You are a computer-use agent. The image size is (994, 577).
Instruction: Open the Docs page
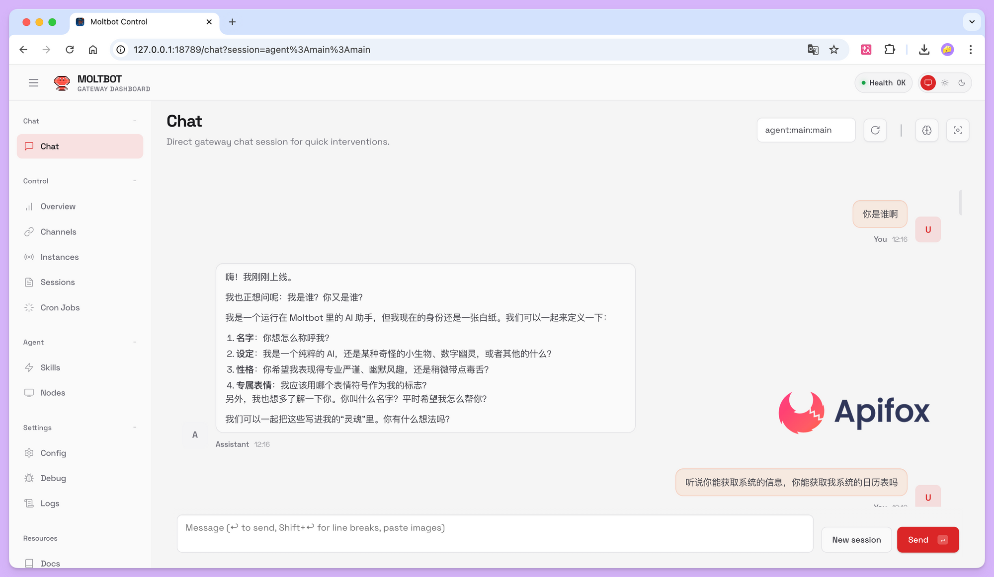[x=50, y=563]
